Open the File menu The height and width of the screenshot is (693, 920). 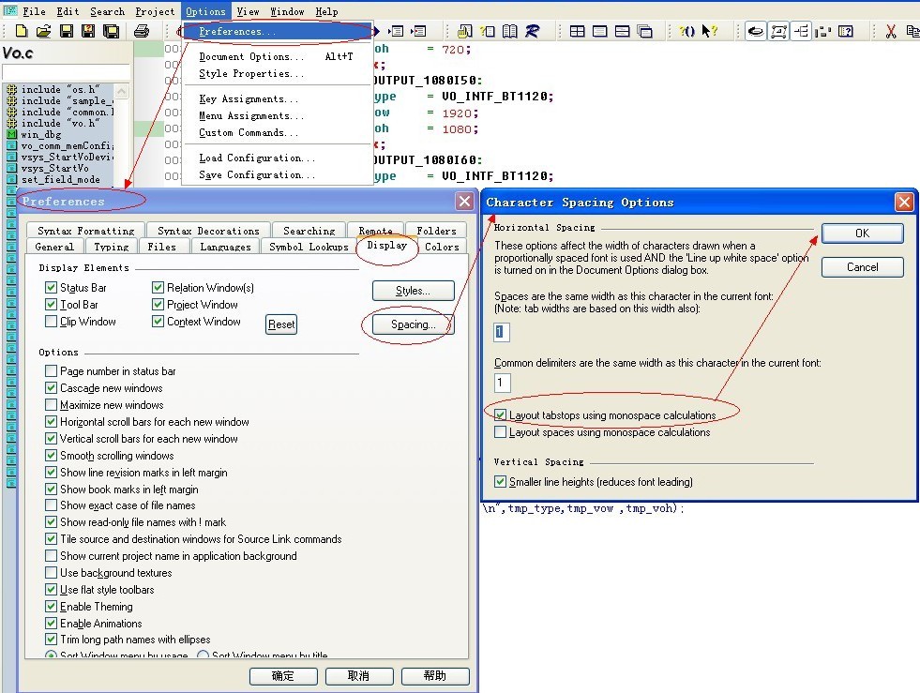pyautogui.click(x=34, y=12)
